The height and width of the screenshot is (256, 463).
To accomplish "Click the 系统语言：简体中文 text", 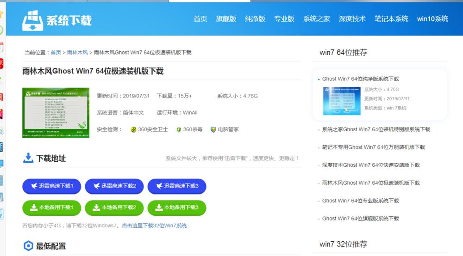I will [120, 113].
